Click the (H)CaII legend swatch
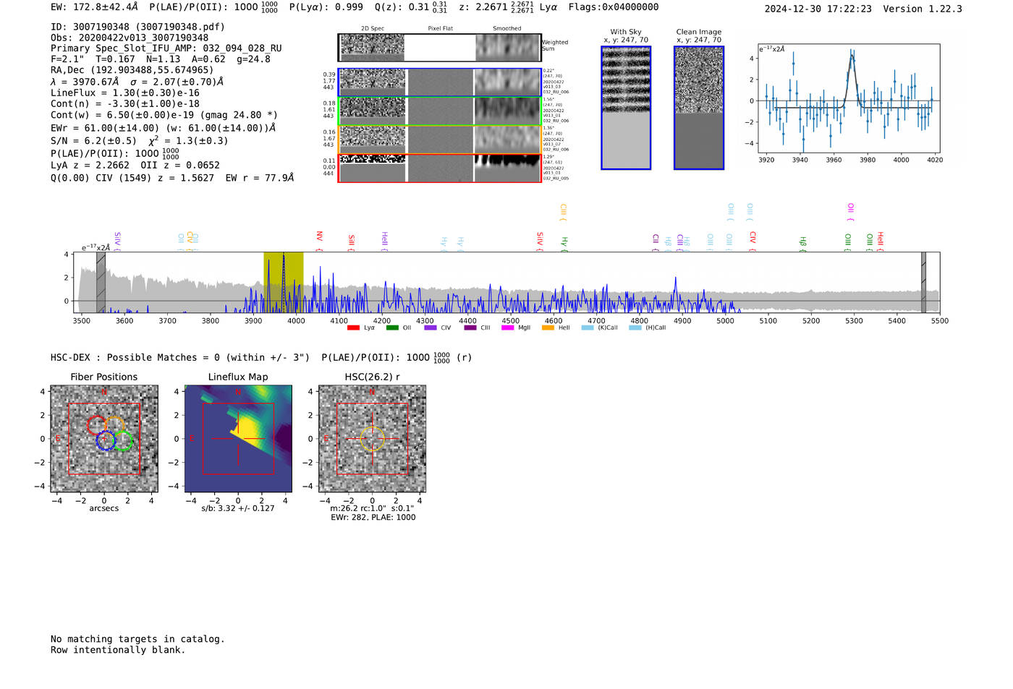Viewport: 1013px width, 689px height. click(x=635, y=328)
